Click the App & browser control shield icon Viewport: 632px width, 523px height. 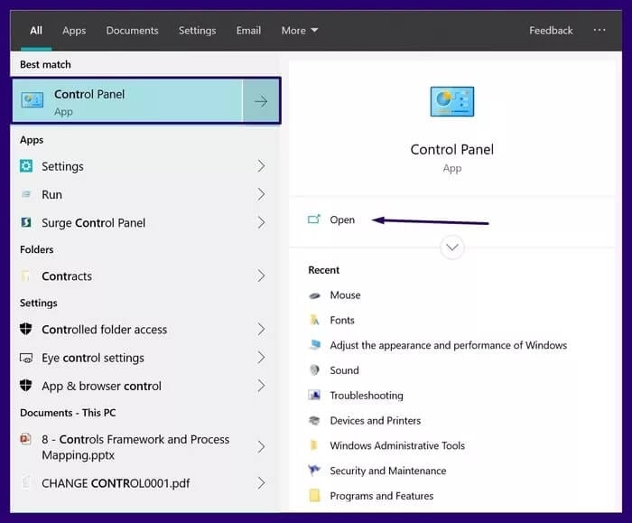[x=26, y=385]
